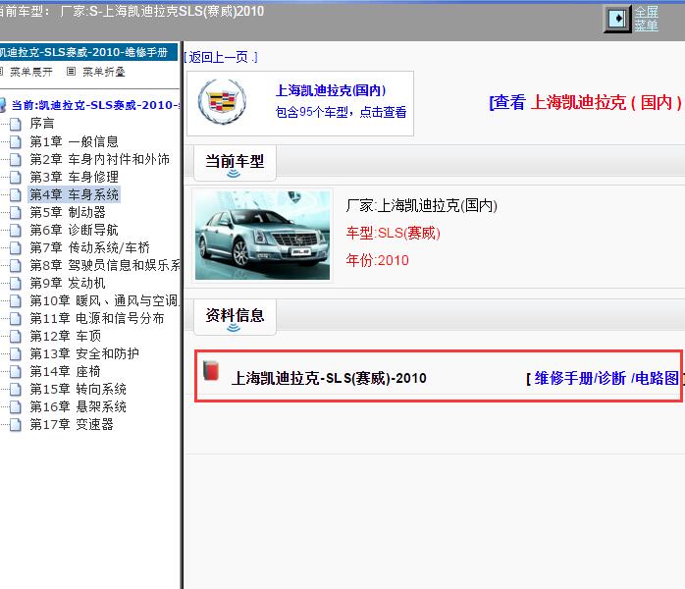Click page icon beside 第6章 诊断导航
Image resolution: width=685 pixels, height=589 pixels.
pyautogui.click(x=16, y=231)
